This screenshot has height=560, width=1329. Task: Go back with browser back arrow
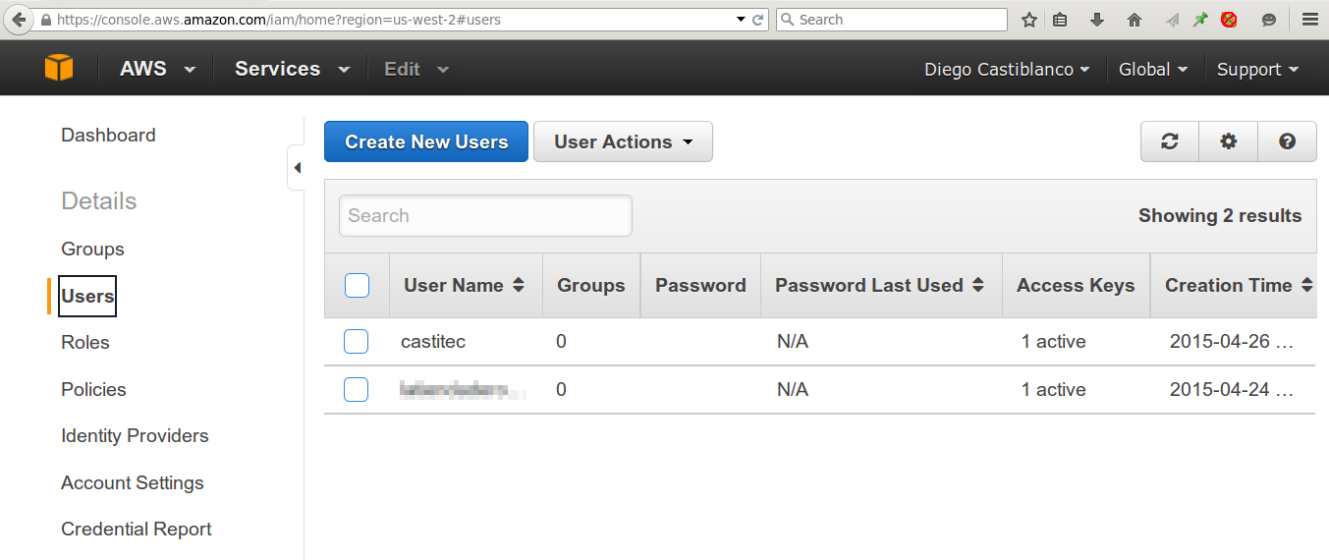tap(18, 20)
